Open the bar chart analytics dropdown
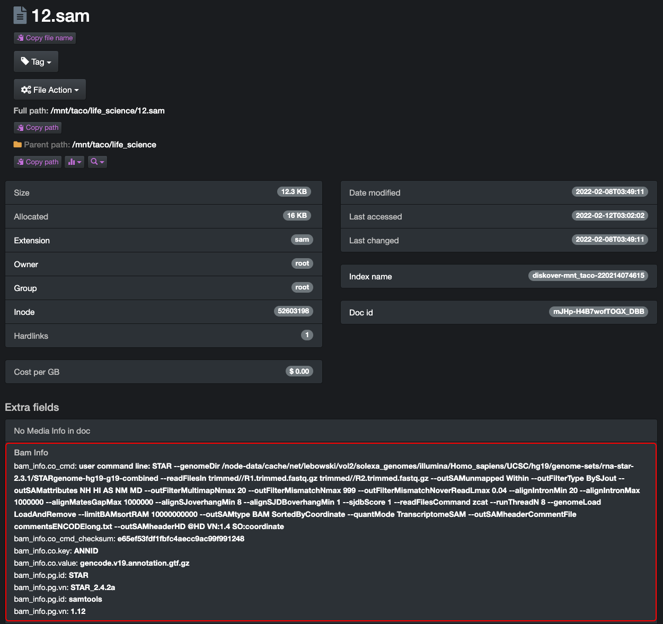The height and width of the screenshot is (624, 663). point(74,162)
